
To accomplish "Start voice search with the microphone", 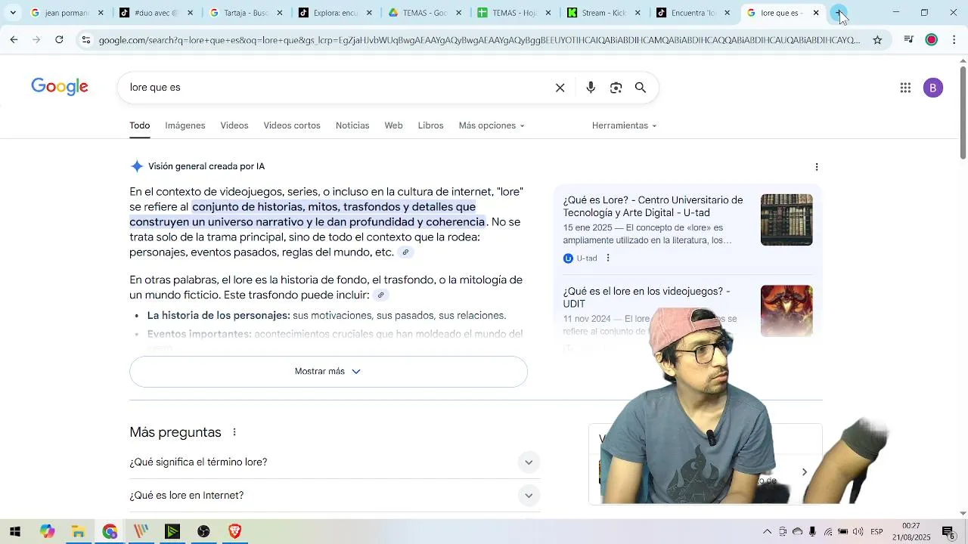I will coord(591,88).
